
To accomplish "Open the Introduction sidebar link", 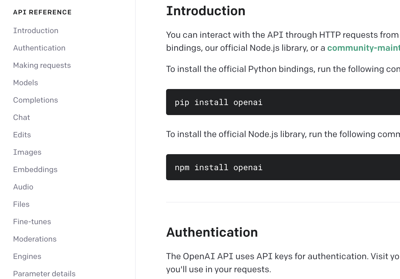I will [x=36, y=31].
